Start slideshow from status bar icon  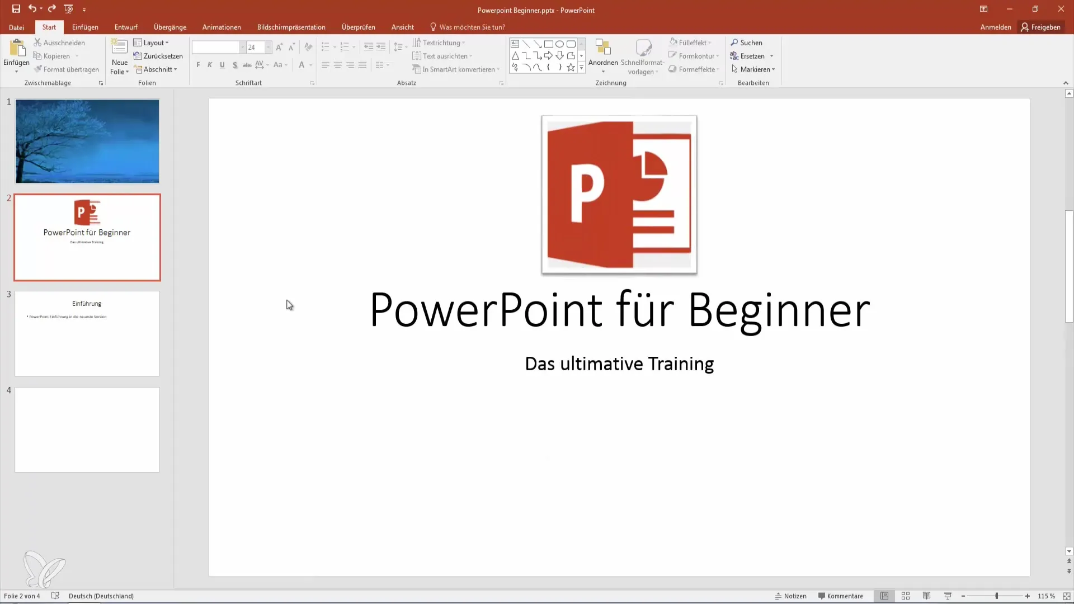coord(948,596)
